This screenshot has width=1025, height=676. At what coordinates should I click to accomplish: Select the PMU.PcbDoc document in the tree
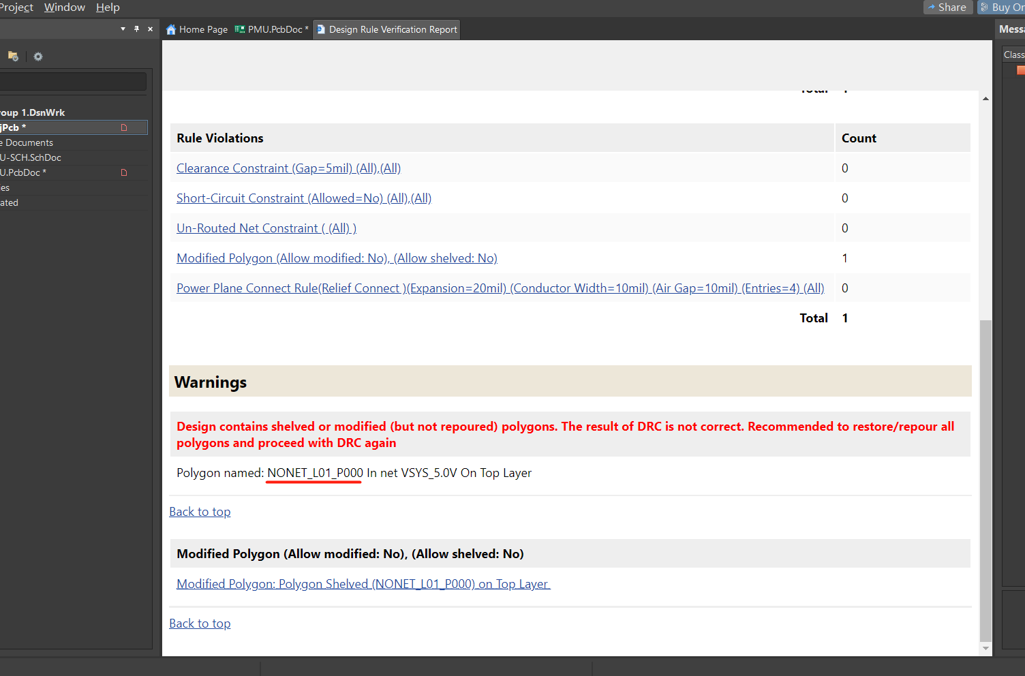(x=74, y=172)
